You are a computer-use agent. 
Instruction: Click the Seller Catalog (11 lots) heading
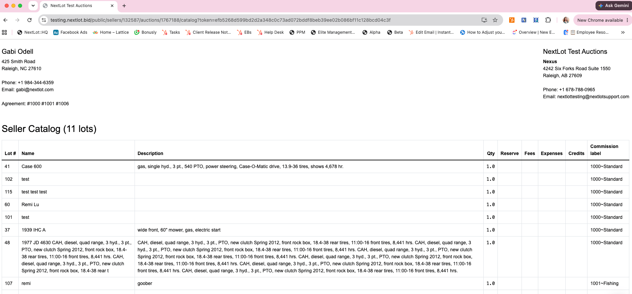point(49,129)
